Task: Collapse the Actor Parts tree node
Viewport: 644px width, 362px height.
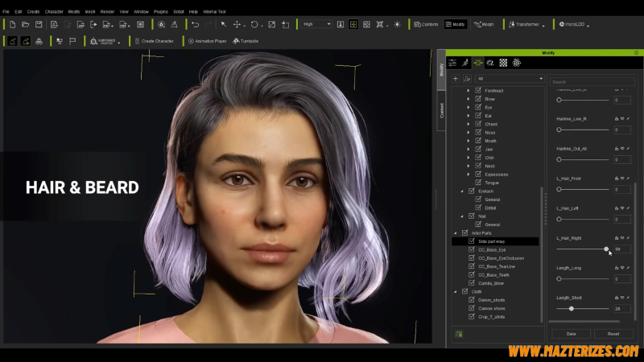Action: [455, 233]
